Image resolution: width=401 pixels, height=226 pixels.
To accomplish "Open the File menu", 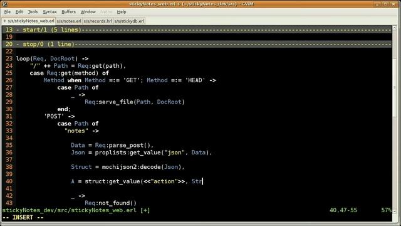I will click(x=8, y=12).
